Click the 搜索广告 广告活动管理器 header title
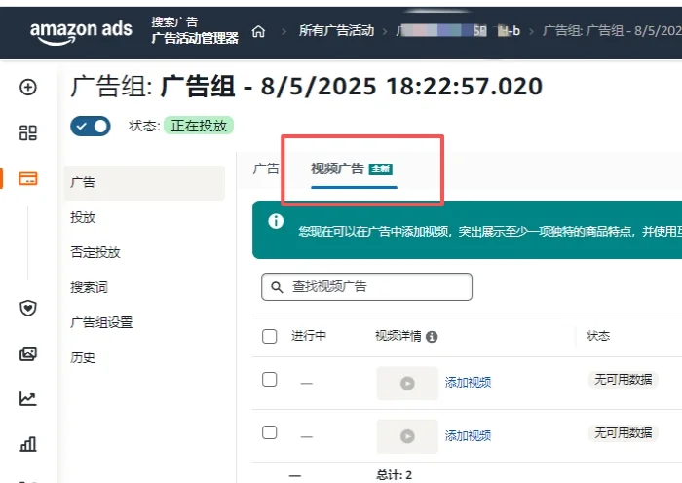The height and width of the screenshot is (483, 682). pyautogui.click(x=195, y=30)
